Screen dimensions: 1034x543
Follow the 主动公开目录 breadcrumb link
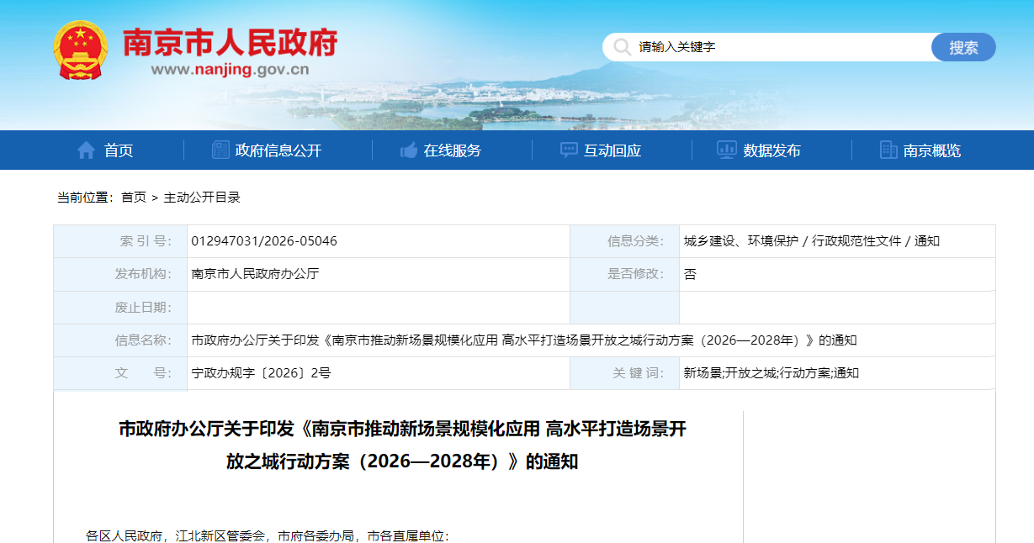[x=202, y=198]
